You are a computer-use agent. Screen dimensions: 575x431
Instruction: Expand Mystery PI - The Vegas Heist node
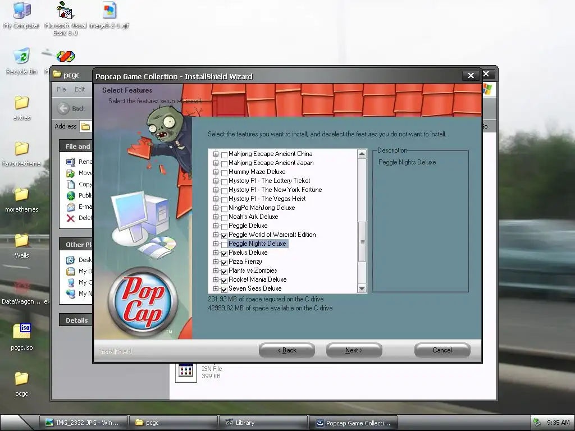tap(216, 199)
